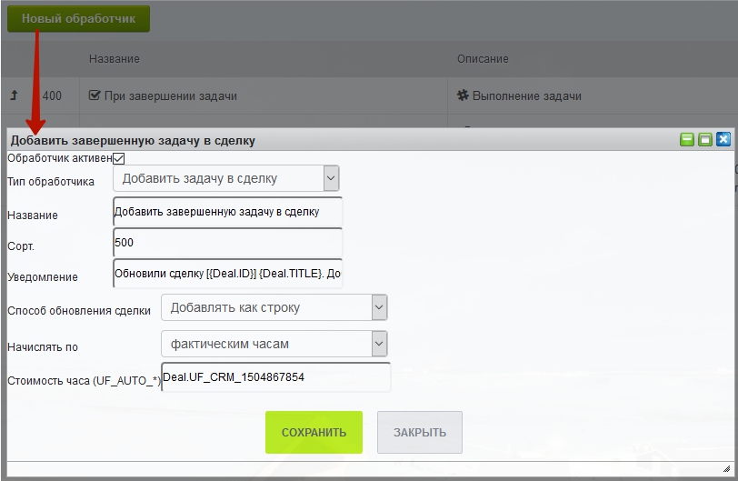Click the green maximize icon in dialog header
The image size is (738, 481).
coord(705,140)
